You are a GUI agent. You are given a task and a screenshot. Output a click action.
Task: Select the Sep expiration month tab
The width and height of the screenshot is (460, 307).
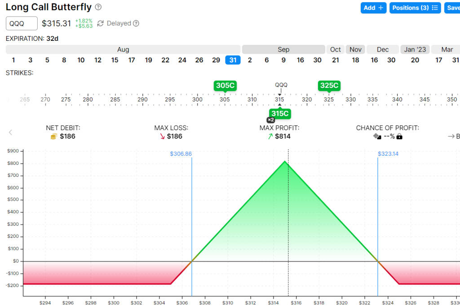(283, 49)
